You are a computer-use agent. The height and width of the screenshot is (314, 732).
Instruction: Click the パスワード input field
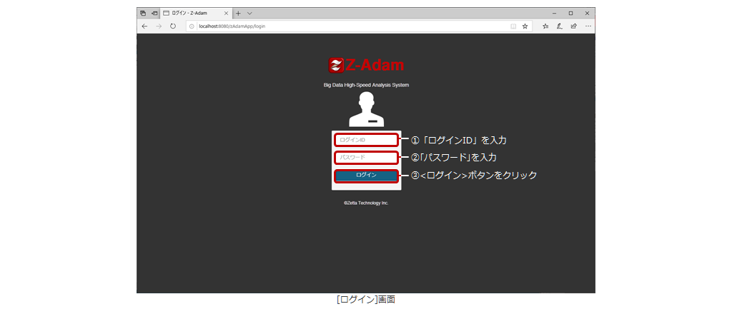(x=367, y=158)
